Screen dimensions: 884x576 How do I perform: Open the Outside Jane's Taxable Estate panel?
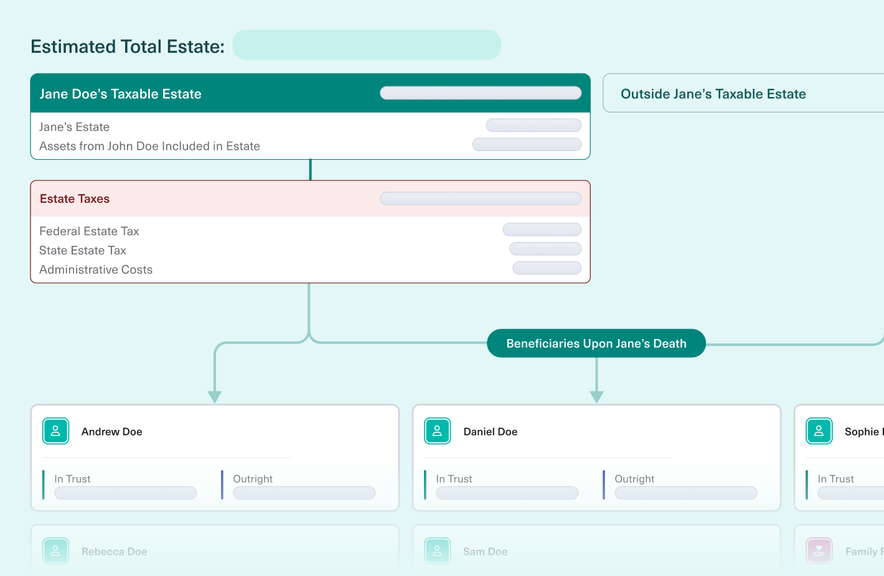(x=743, y=93)
